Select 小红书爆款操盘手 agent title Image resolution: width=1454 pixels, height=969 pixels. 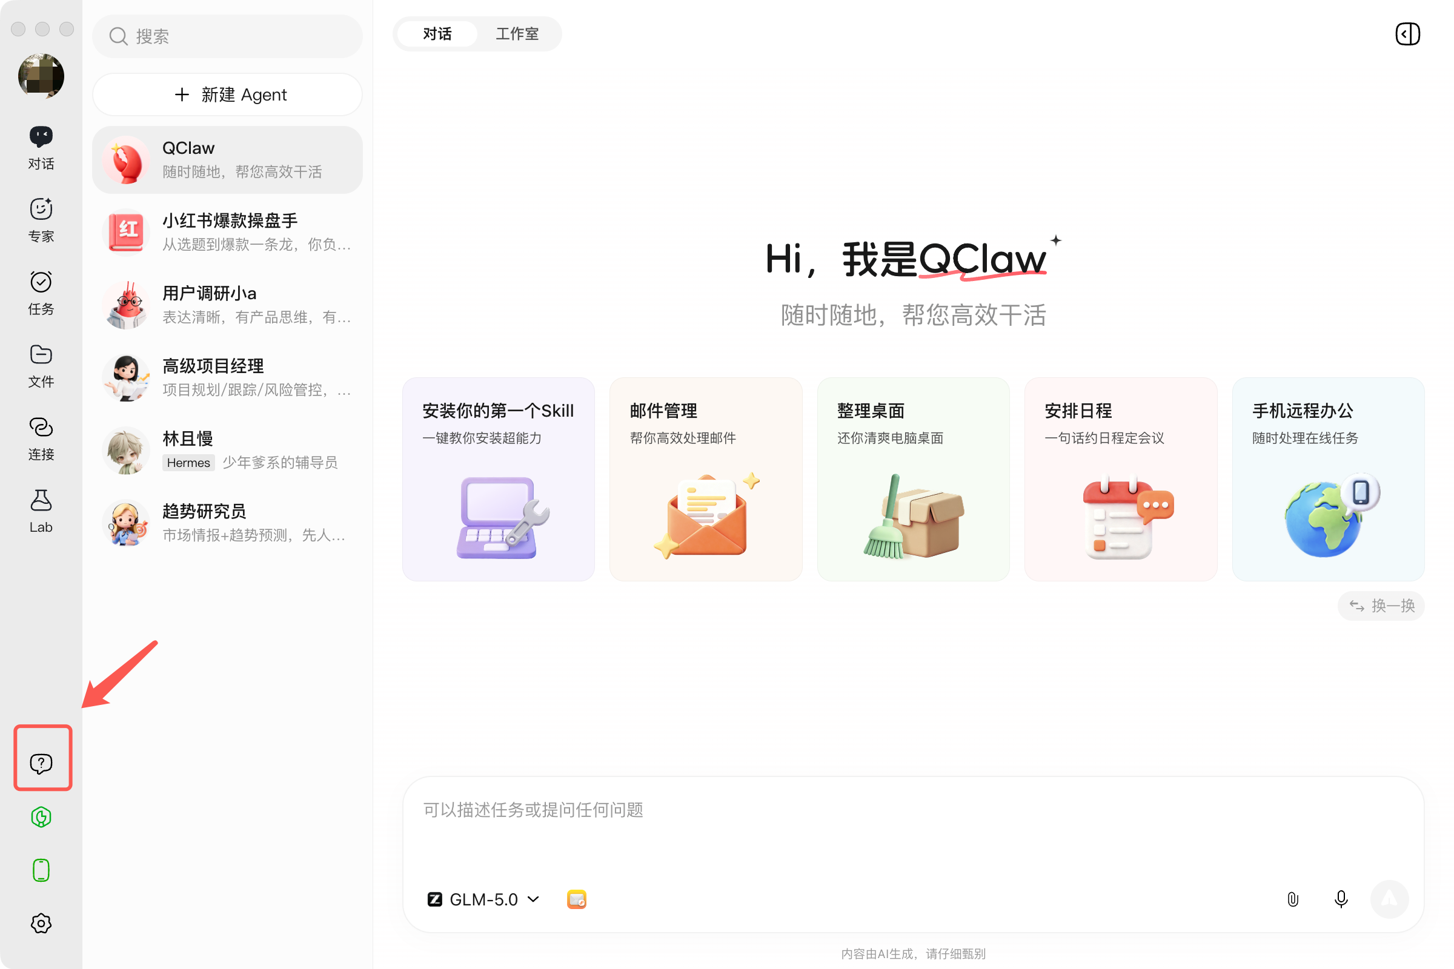point(230,220)
